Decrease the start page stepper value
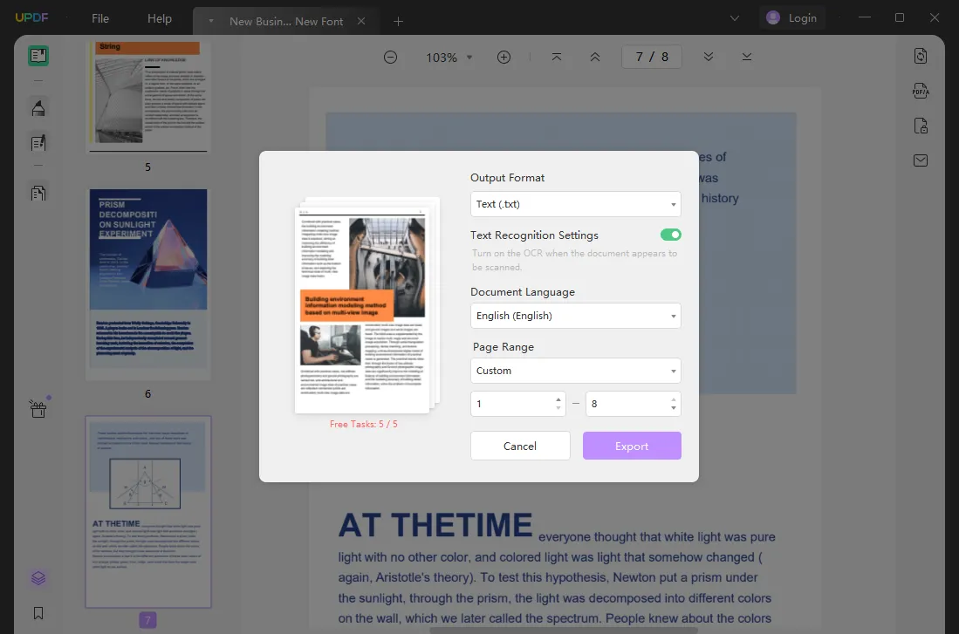 [558, 408]
